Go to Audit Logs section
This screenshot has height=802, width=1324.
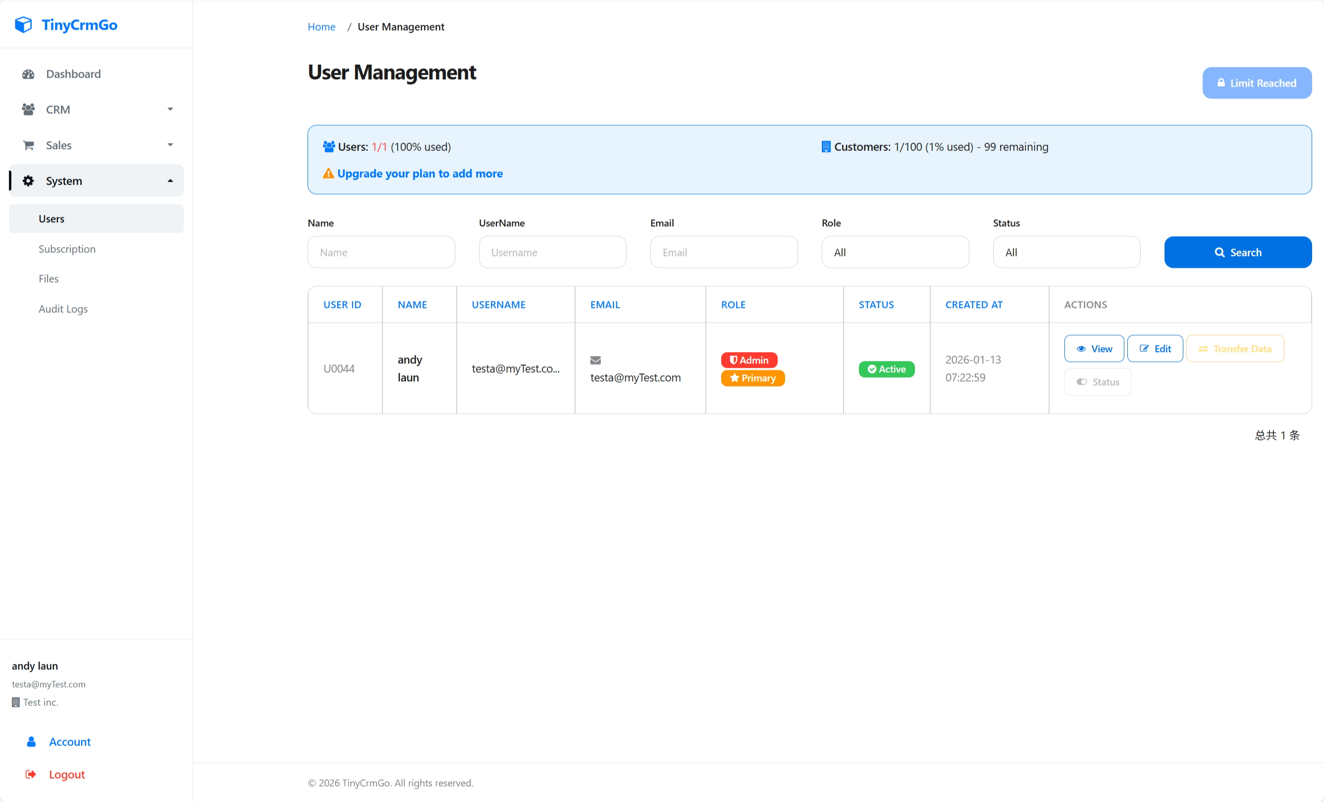click(63, 309)
